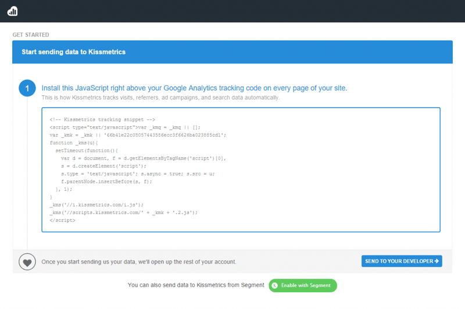Click 'Once you start sending us your data' text

click(x=139, y=262)
